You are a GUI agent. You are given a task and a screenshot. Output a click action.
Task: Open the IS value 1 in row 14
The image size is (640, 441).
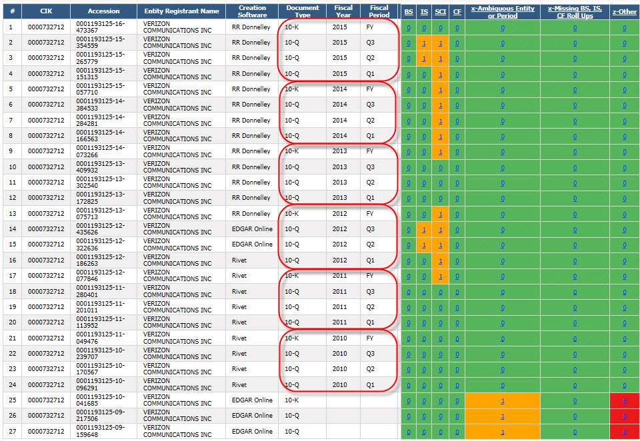click(424, 230)
